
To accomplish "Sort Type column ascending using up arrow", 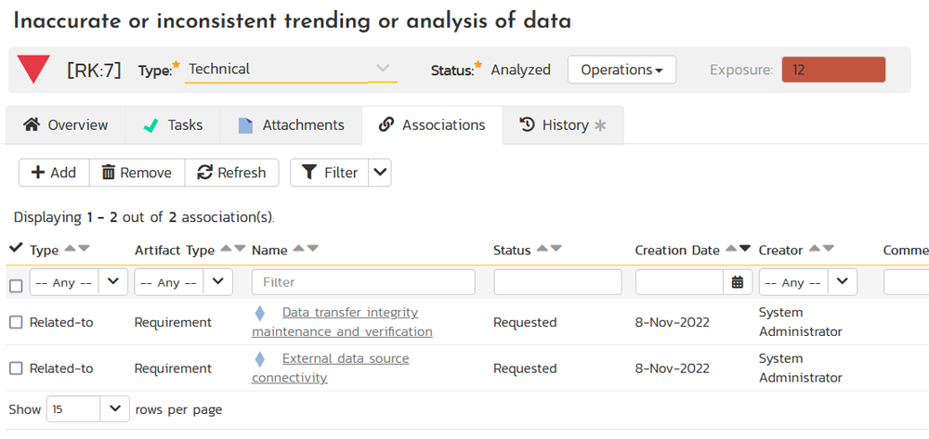I will [71, 249].
